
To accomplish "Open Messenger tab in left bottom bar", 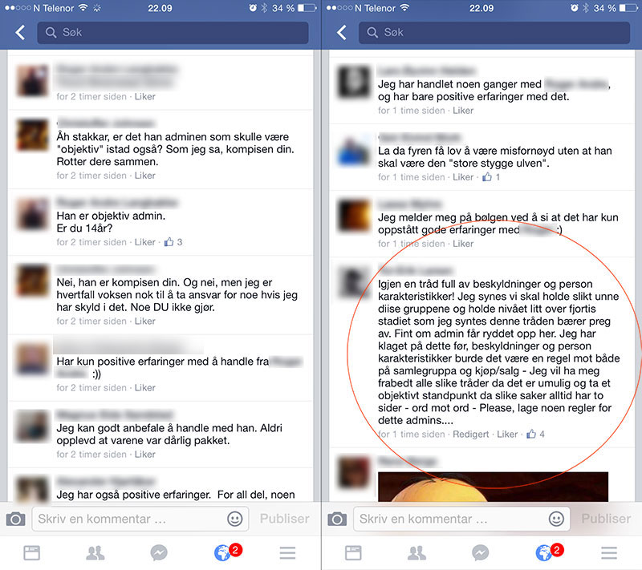I will point(159,553).
